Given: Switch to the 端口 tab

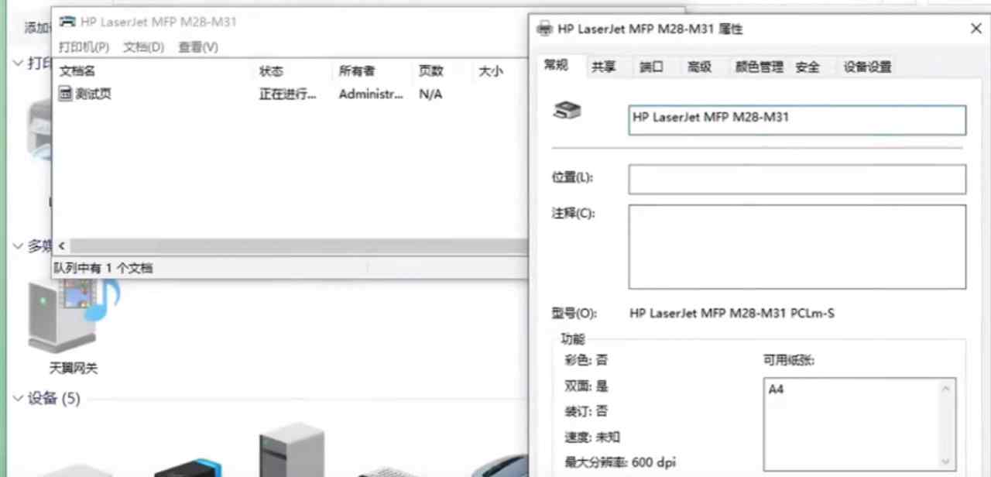Looking at the screenshot, I should [651, 67].
